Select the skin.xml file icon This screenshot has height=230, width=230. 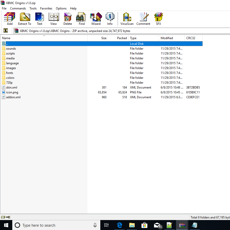4,87
